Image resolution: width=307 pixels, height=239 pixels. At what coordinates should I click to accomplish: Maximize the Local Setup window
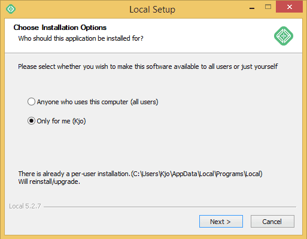pyautogui.click(x=268, y=7)
